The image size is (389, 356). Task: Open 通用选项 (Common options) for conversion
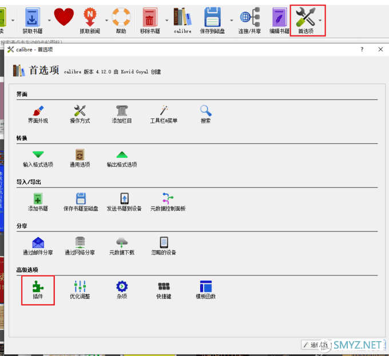[x=80, y=158]
